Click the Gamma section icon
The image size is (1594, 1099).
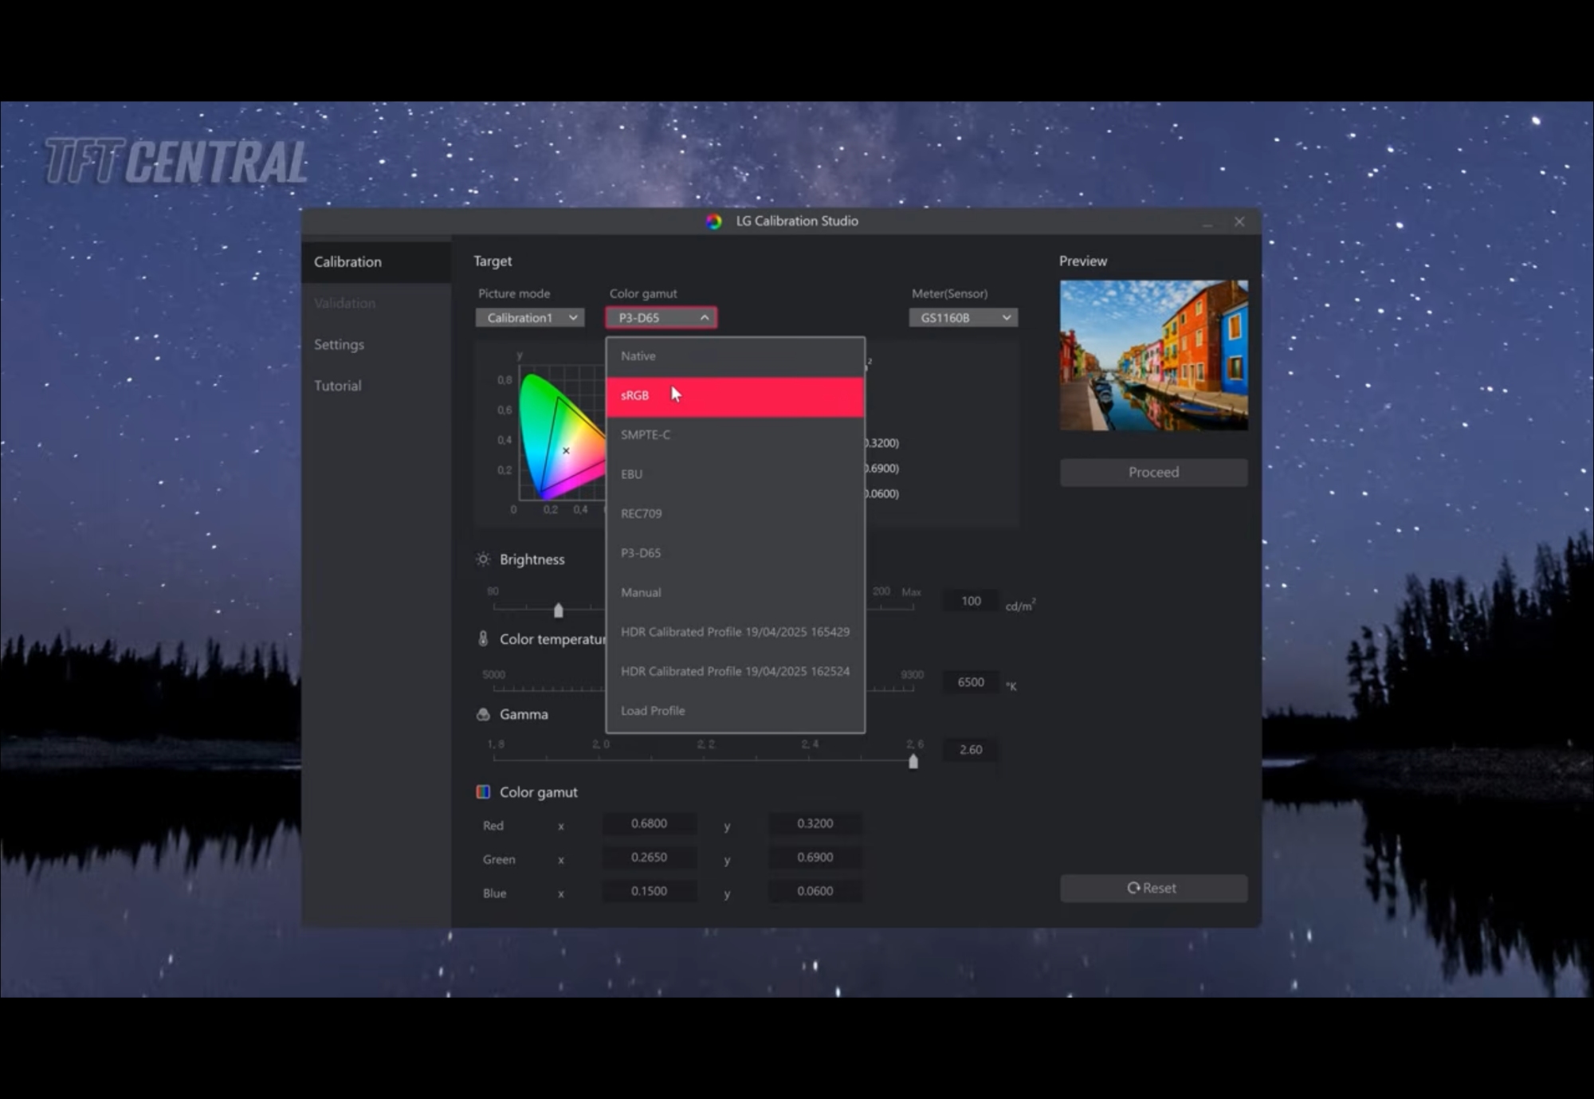pos(483,714)
